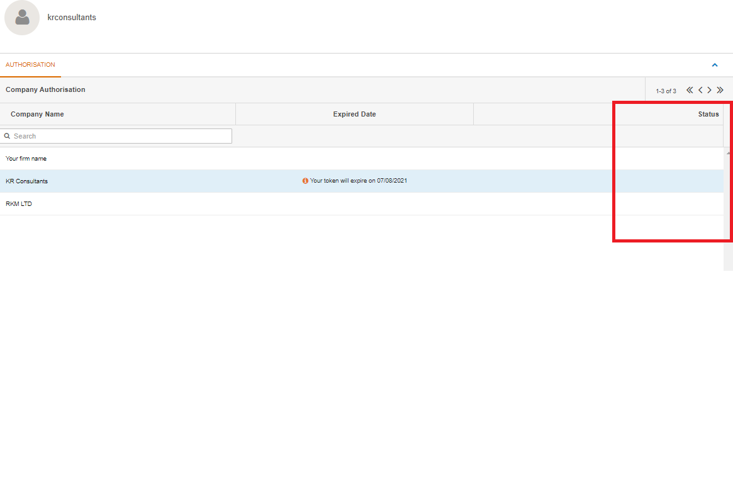Click the next page arrow icon
The width and height of the screenshot is (733, 490).
[x=708, y=90]
